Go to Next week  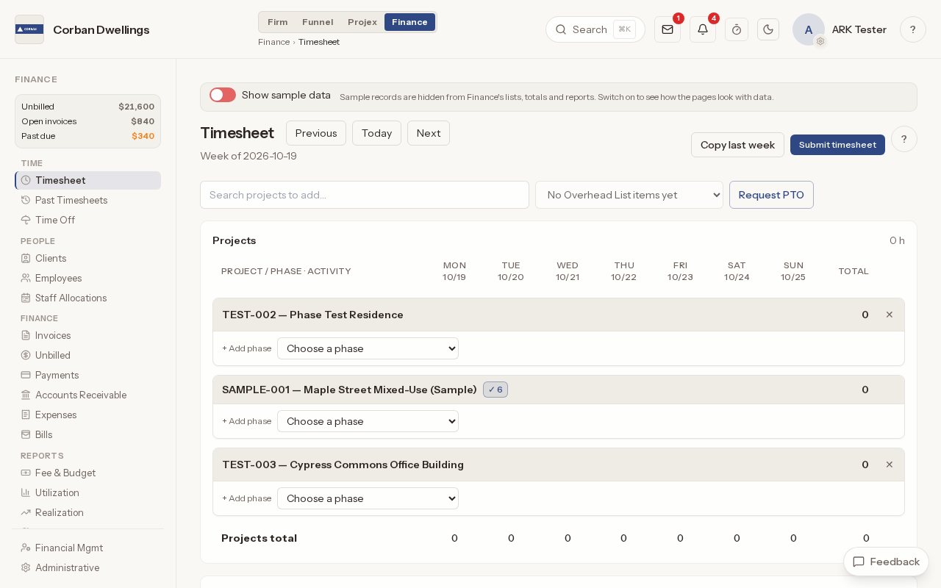(x=429, y=133)
